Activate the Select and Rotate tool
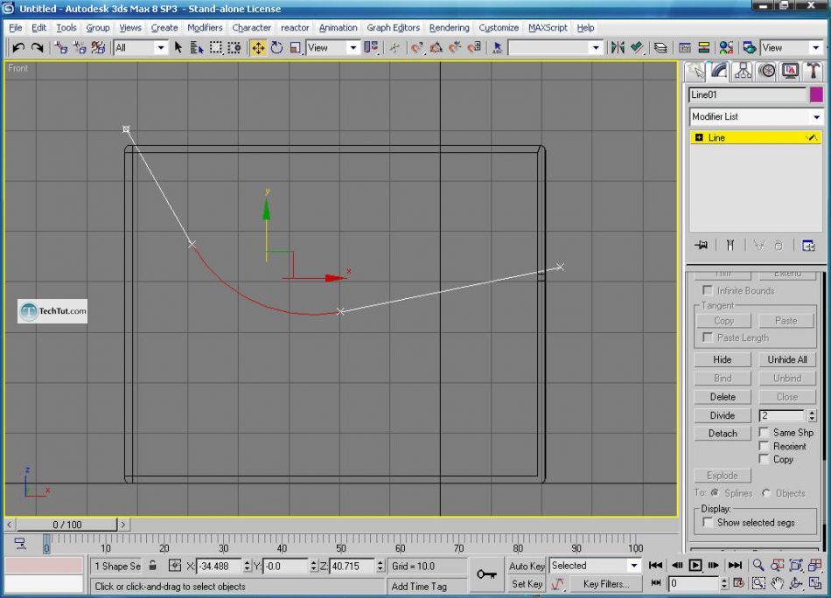This screenshot has width=831, height=598. pos(276,48)
